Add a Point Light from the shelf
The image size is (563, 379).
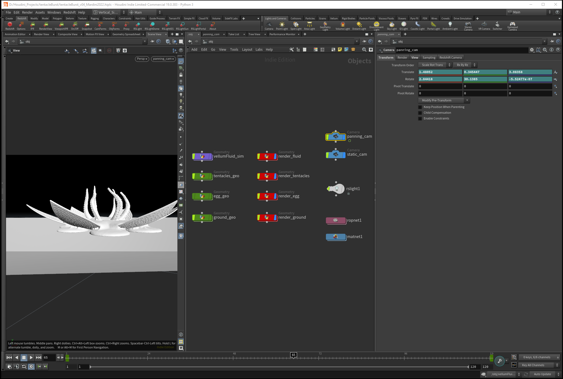[x=282, y=26]
